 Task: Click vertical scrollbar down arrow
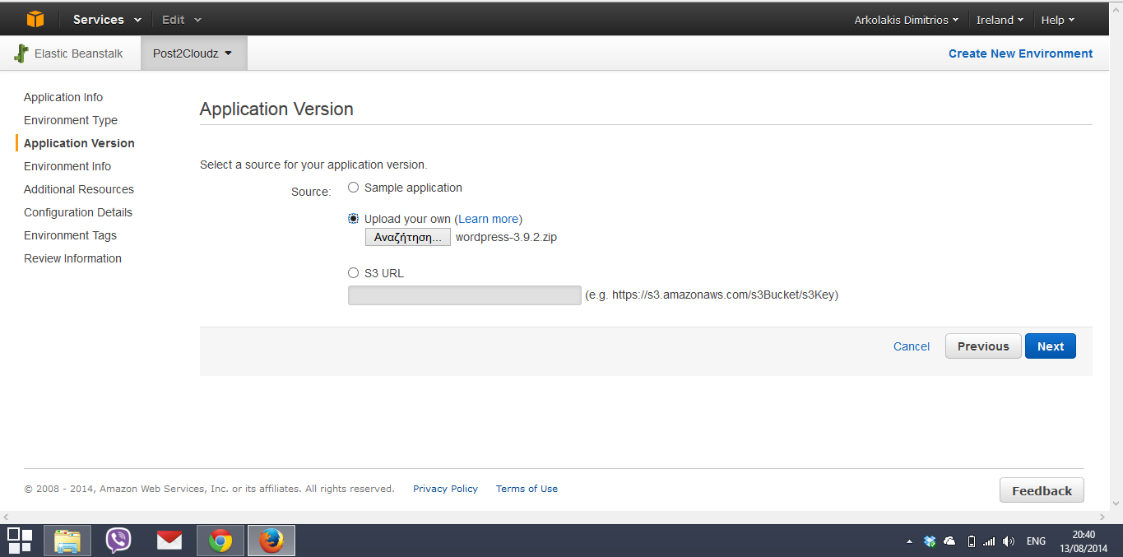pos(1116,504)
